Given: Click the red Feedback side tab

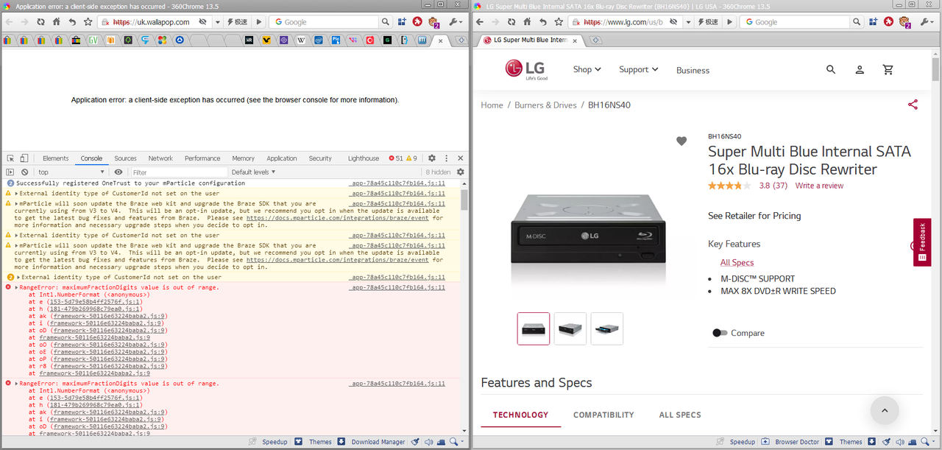Looking at the screenshot, I should coord(922,242).
